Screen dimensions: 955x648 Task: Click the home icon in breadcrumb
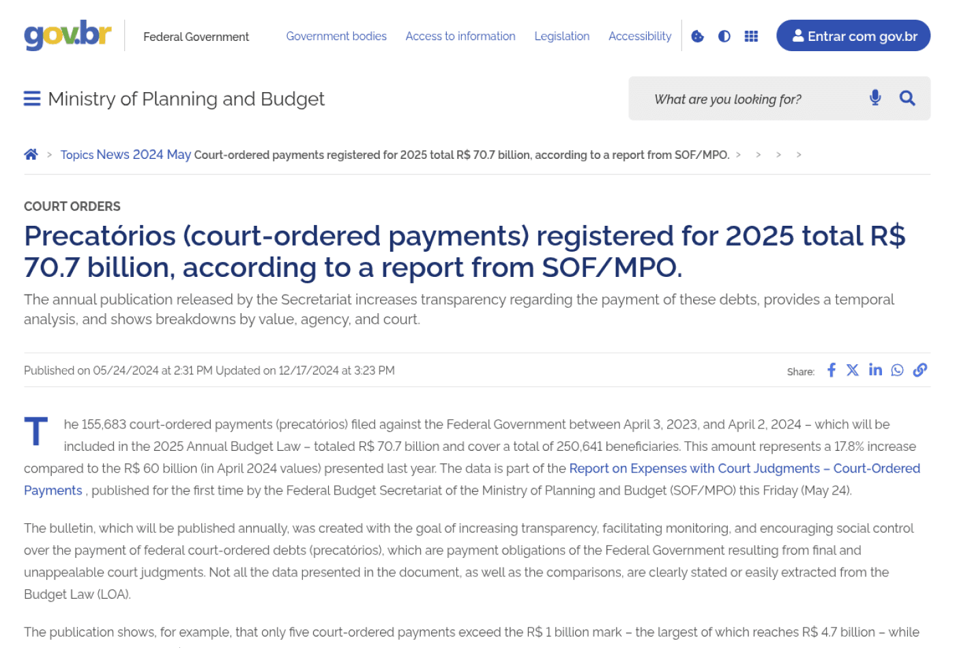[x=31, y=153]
